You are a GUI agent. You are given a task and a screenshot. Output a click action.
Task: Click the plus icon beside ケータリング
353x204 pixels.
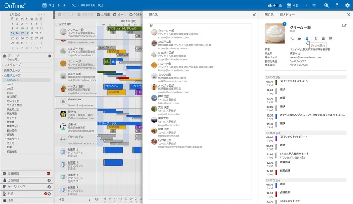(x=49, y=187)
